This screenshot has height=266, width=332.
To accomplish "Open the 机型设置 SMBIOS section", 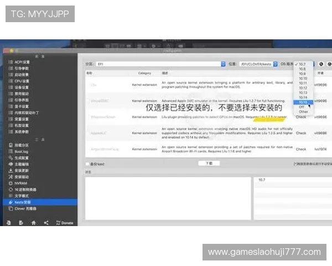I will [18, 126].
